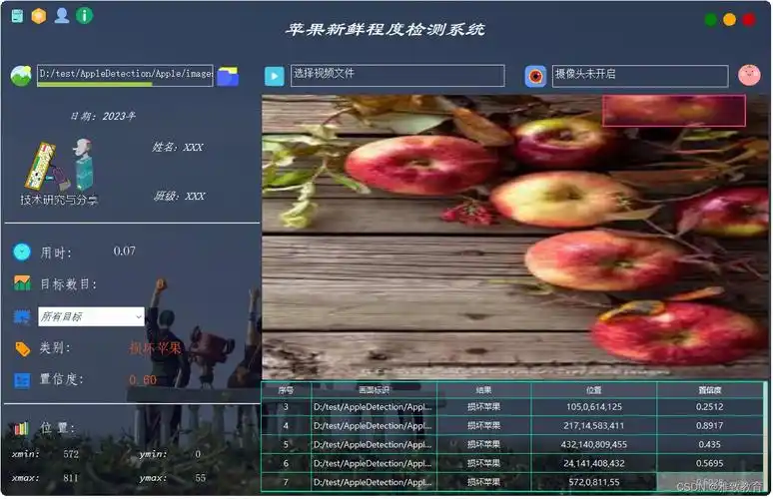773x499 pixels.
Task: Click the calculator icon in top-left corner
Action: click(17, 15)
